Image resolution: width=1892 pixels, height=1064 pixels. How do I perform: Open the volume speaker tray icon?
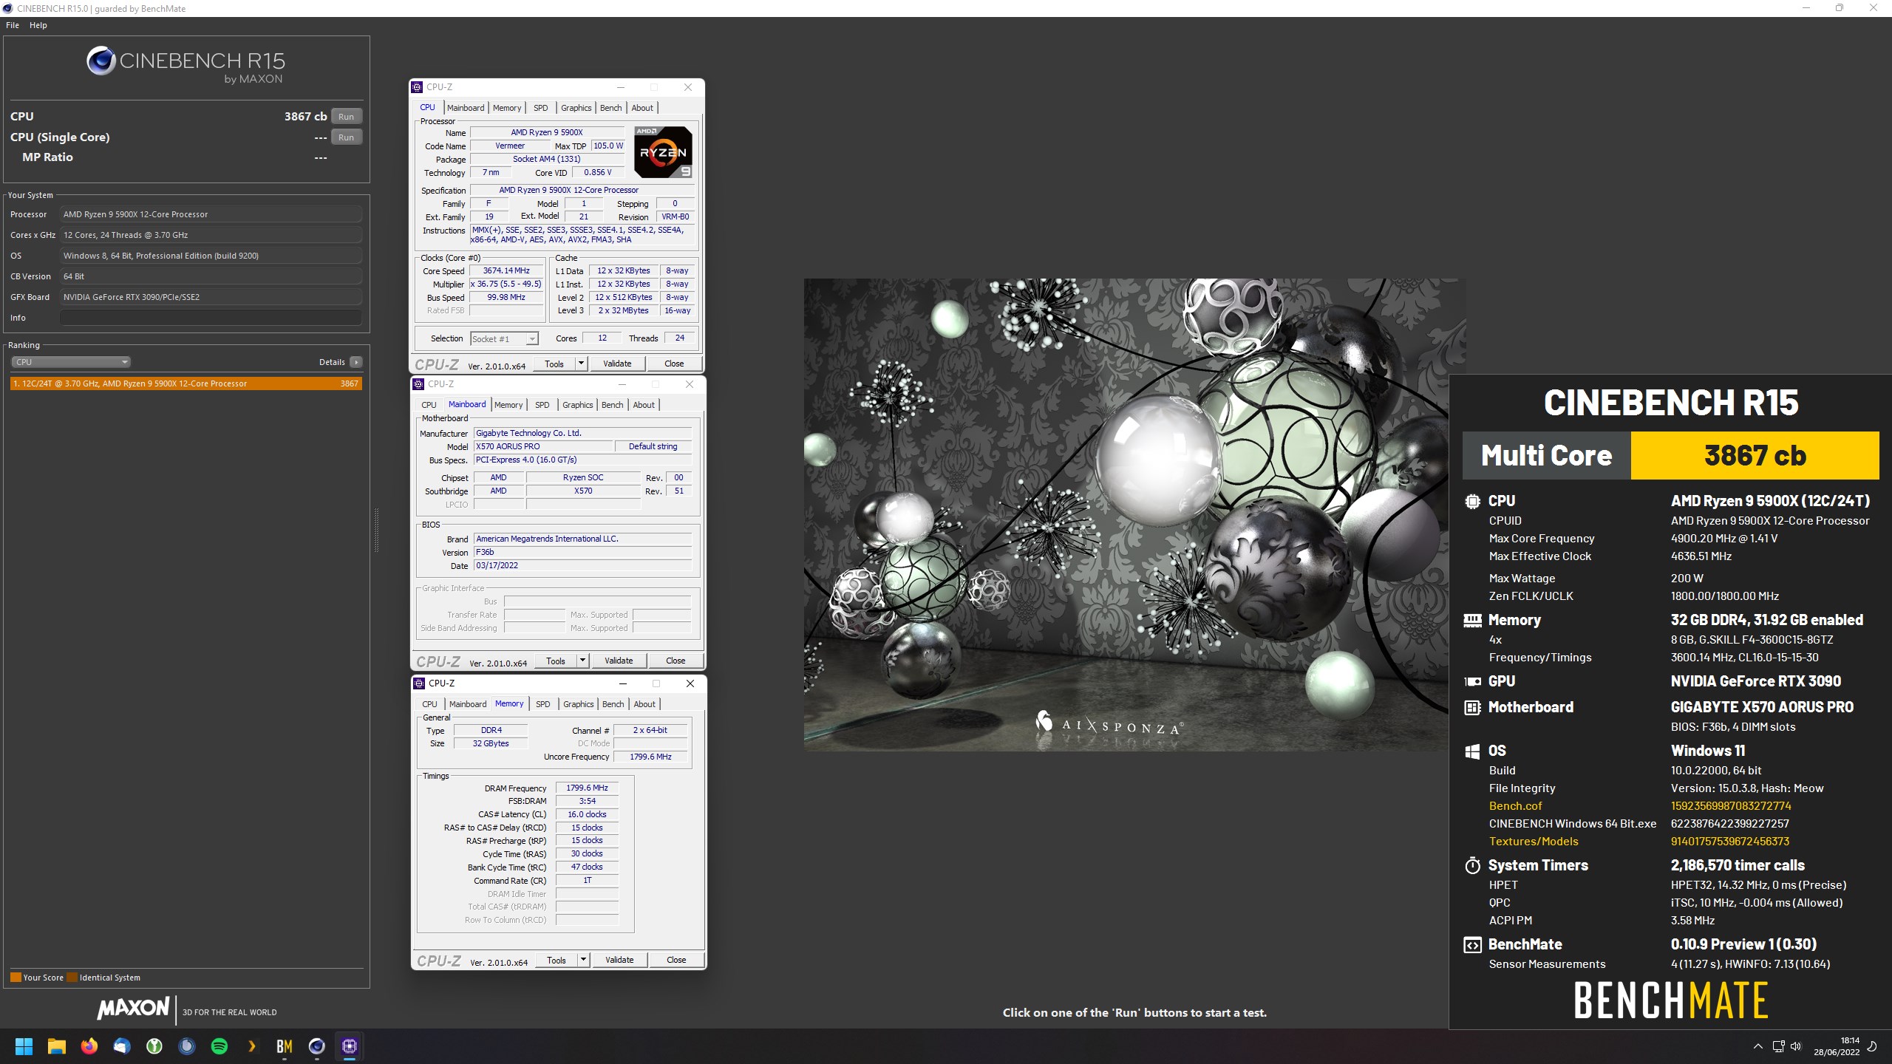click(1796, 1046)
